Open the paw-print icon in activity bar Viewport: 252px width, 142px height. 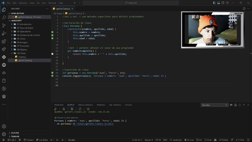coord(4,96)
